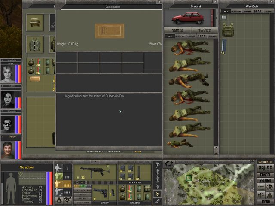Screen dimensions: 275x206
Task: Select the Paquito sunglasses portrait
Action: (8, 125)
